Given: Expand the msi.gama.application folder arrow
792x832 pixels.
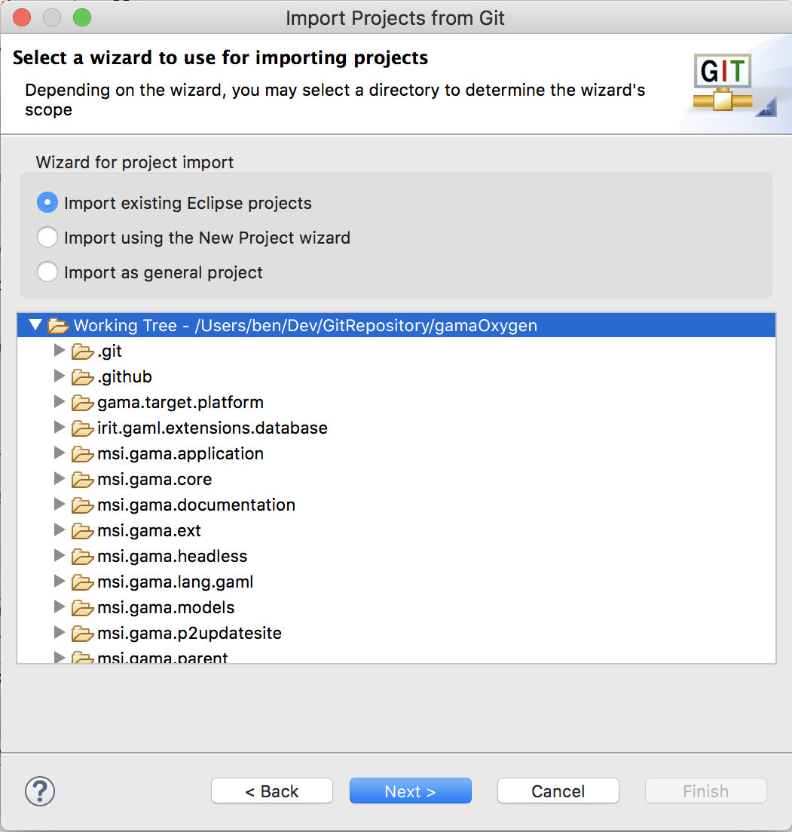Looking at the screenshot, I should (60, 453).
